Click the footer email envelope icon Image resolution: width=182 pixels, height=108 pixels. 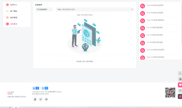point(46,99)
